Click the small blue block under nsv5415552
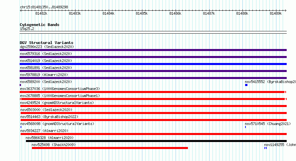This screenshot has width=296, height=161. coord(246,85)
